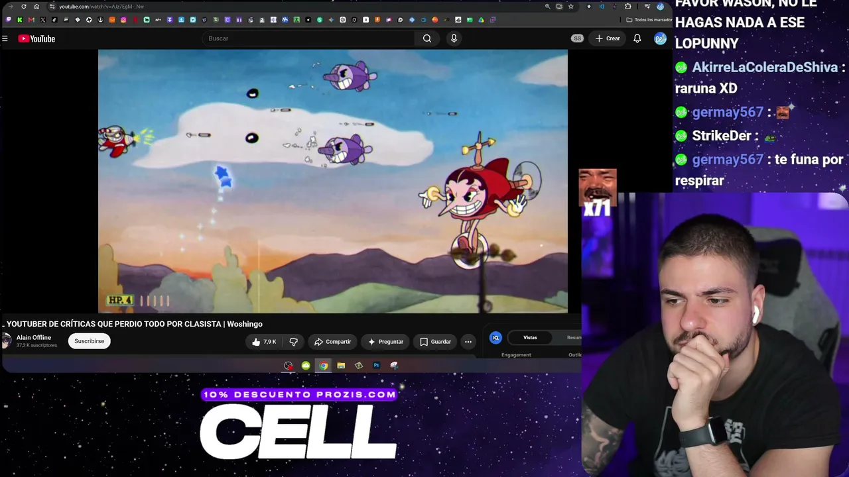
Task: Click the 37,2 K suscriptores text
Action: coord(36,346)
